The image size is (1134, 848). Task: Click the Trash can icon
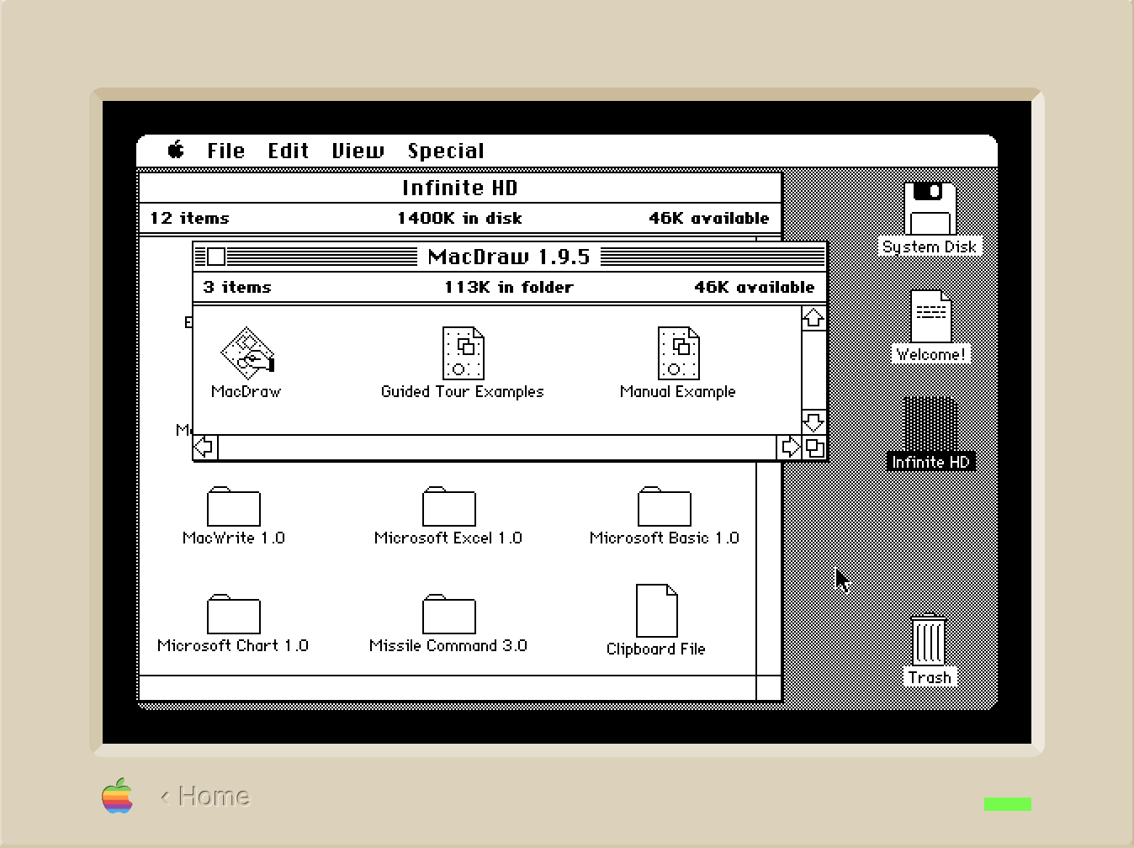tap(930, 641)
